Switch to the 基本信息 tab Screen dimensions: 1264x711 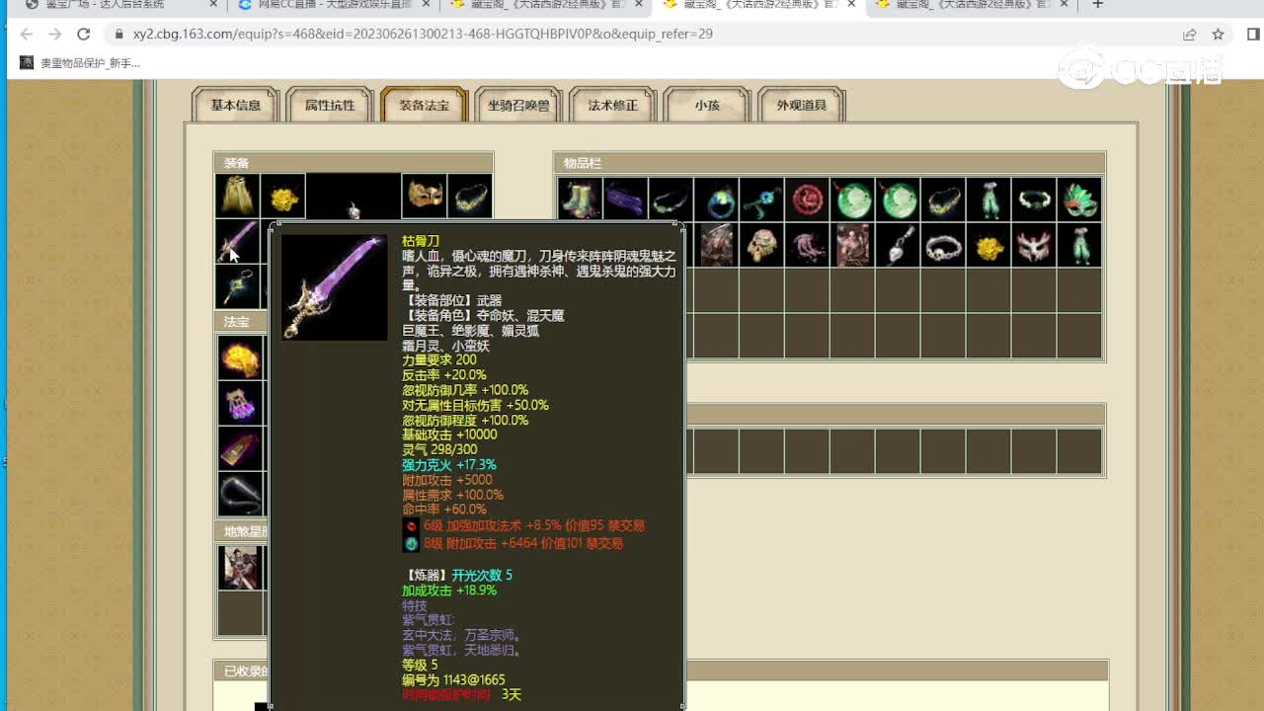click(236, 105)
